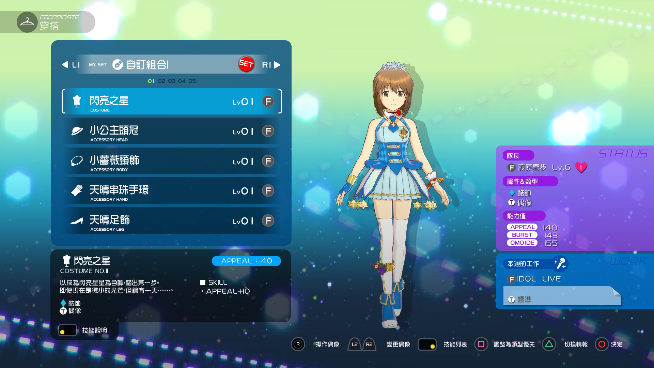Go to next set with R1 arrow
This screenshot has height=368, width=654.
(x=277, y=65)
